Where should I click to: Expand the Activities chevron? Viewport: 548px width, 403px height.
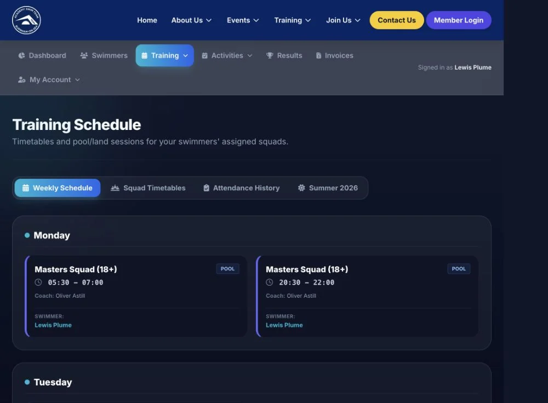tap(250, 55)
